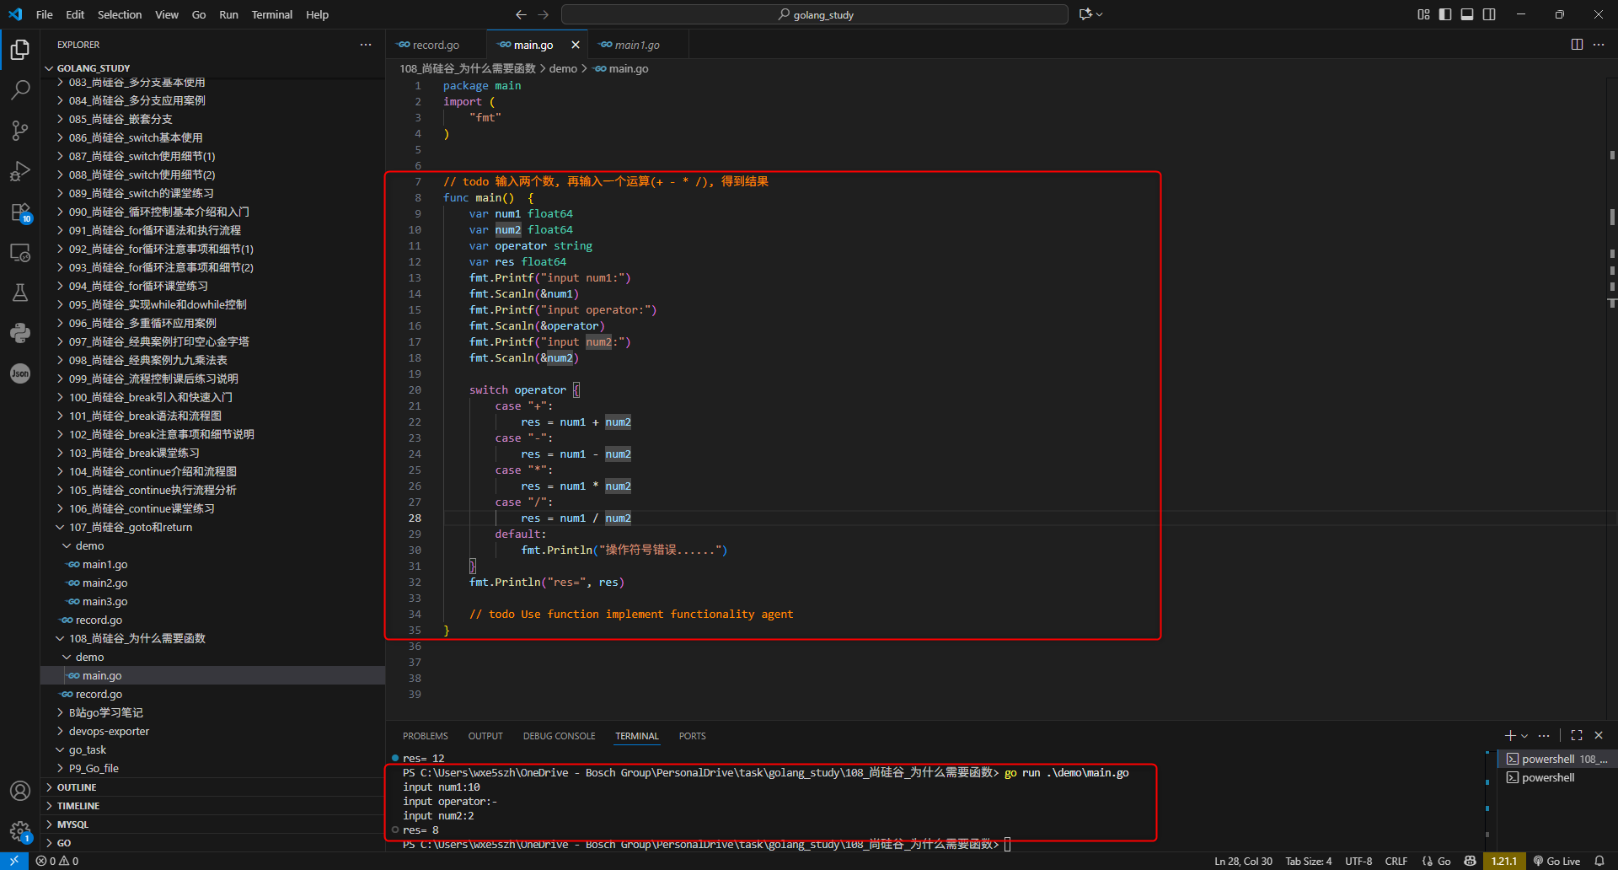The image size is (1618, 870).
Task: Open the Run and Debug view
Action: (x=20, y=171)
